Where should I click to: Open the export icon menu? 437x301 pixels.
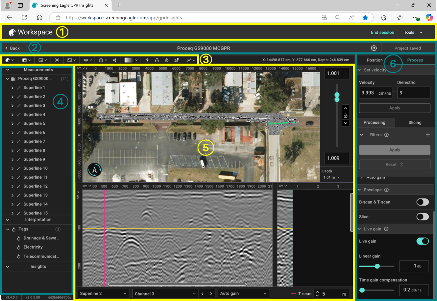(103, 60)
